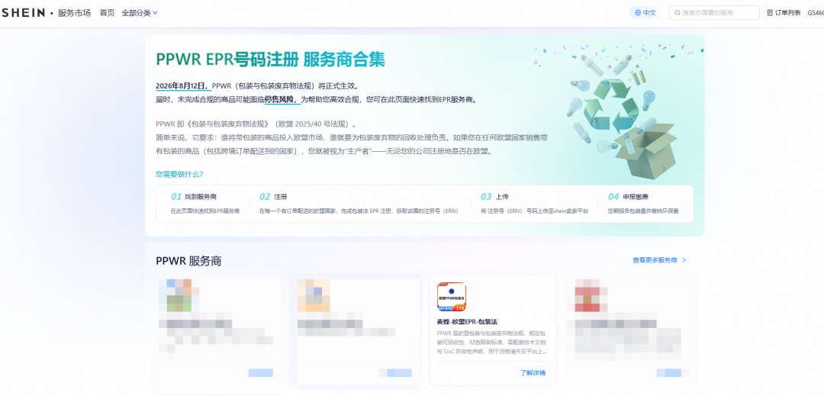Click text 定期报告包装量并缴纳环保费
The image size is (824, 396).
(x=643, y=211)
